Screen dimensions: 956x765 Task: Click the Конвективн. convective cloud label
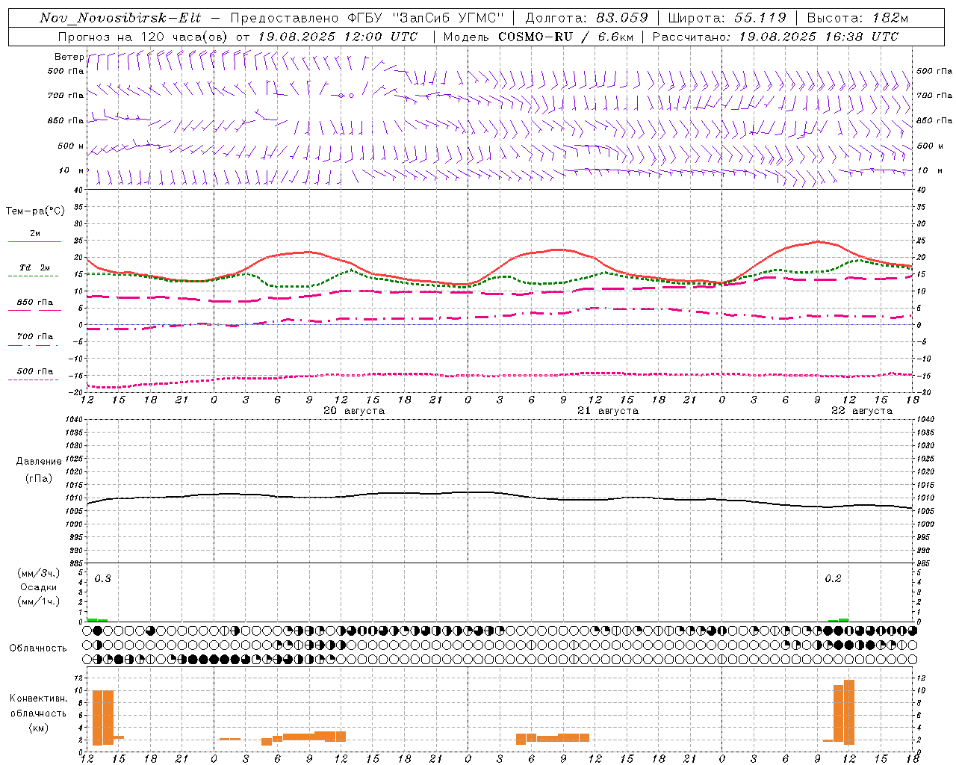[39, 699]
